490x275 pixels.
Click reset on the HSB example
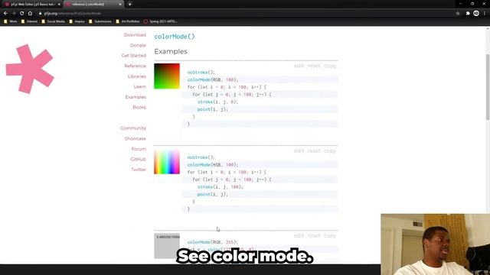point(314,151)
